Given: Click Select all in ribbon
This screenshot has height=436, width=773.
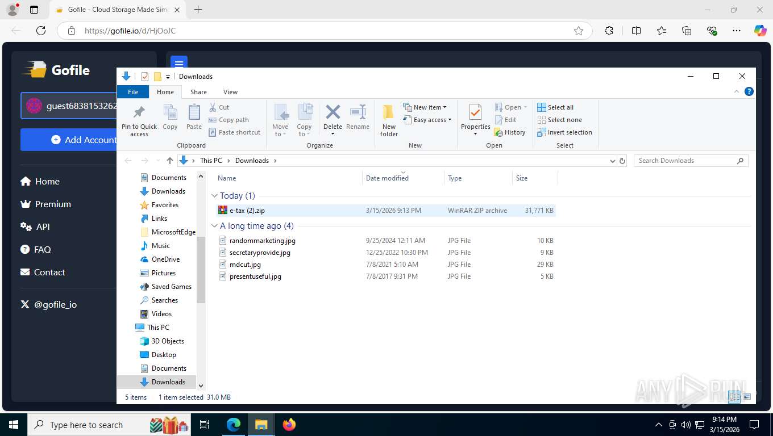Looking at the screenshot, I should coord(555,107).
